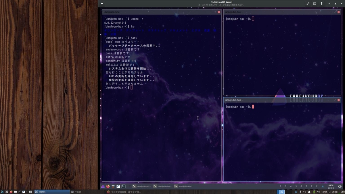Open the text editor launcher in the guest panel
This screenshot has height=194, width=345.
click(118, 186)
